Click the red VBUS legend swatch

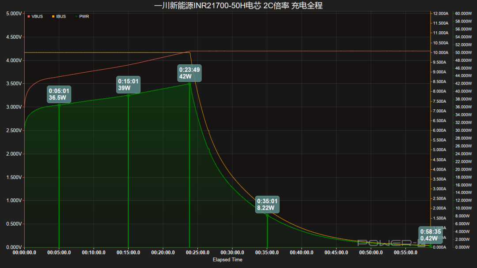click(x=29, y=16)
